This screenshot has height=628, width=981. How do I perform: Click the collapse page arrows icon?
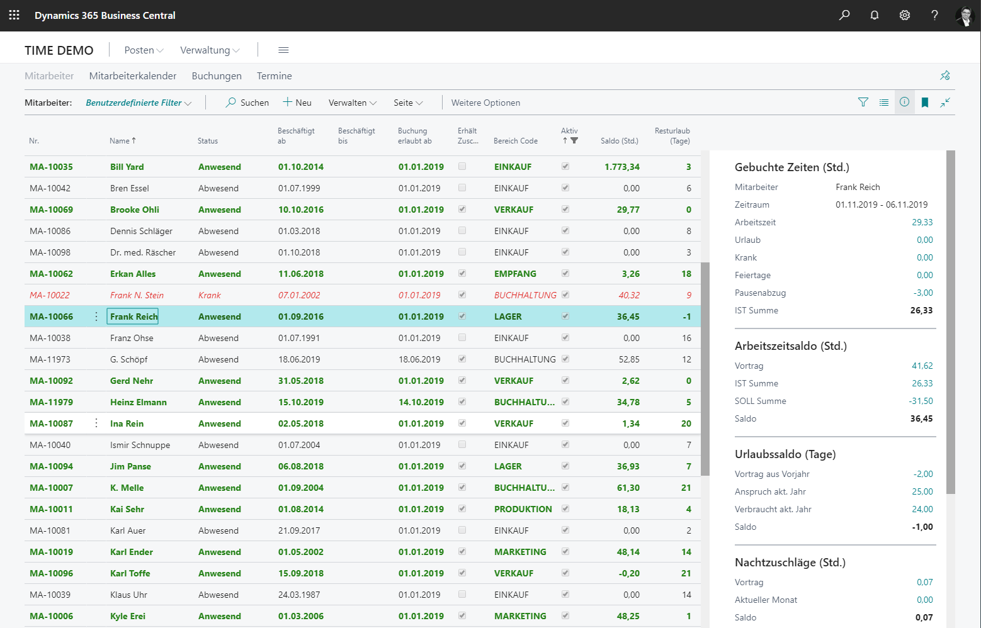pyautogui.click(x=945, y=102)
